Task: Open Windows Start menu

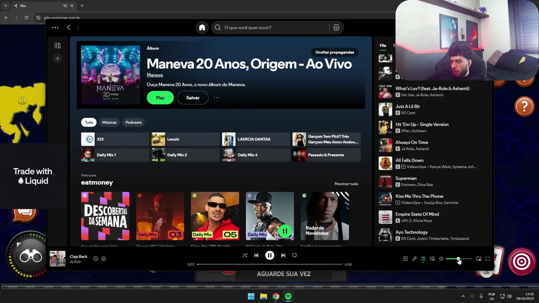Action: [x=251, y=296]
